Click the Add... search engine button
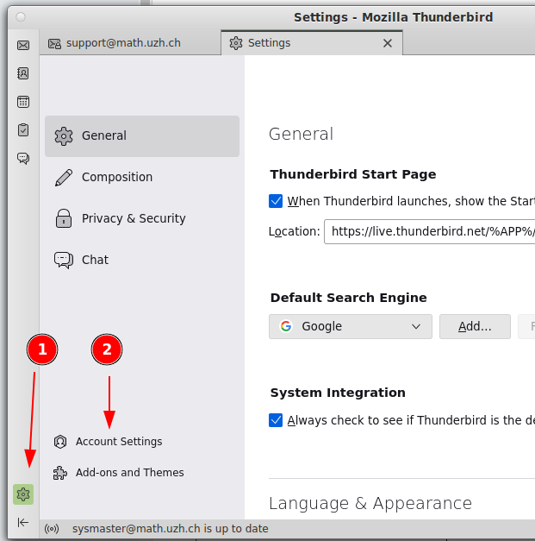 click(x=475, y=326)
